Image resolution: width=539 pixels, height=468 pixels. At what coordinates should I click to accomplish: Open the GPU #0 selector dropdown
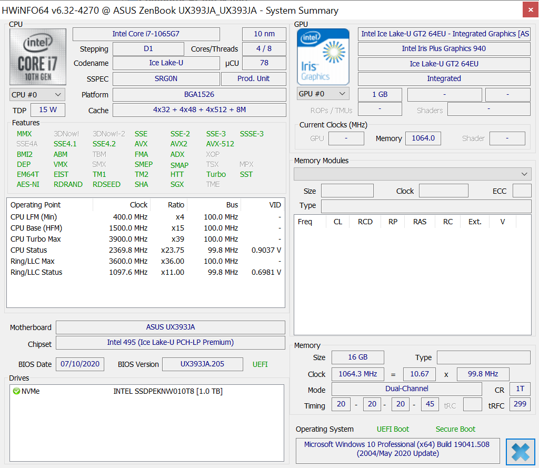tap(323, 94)
